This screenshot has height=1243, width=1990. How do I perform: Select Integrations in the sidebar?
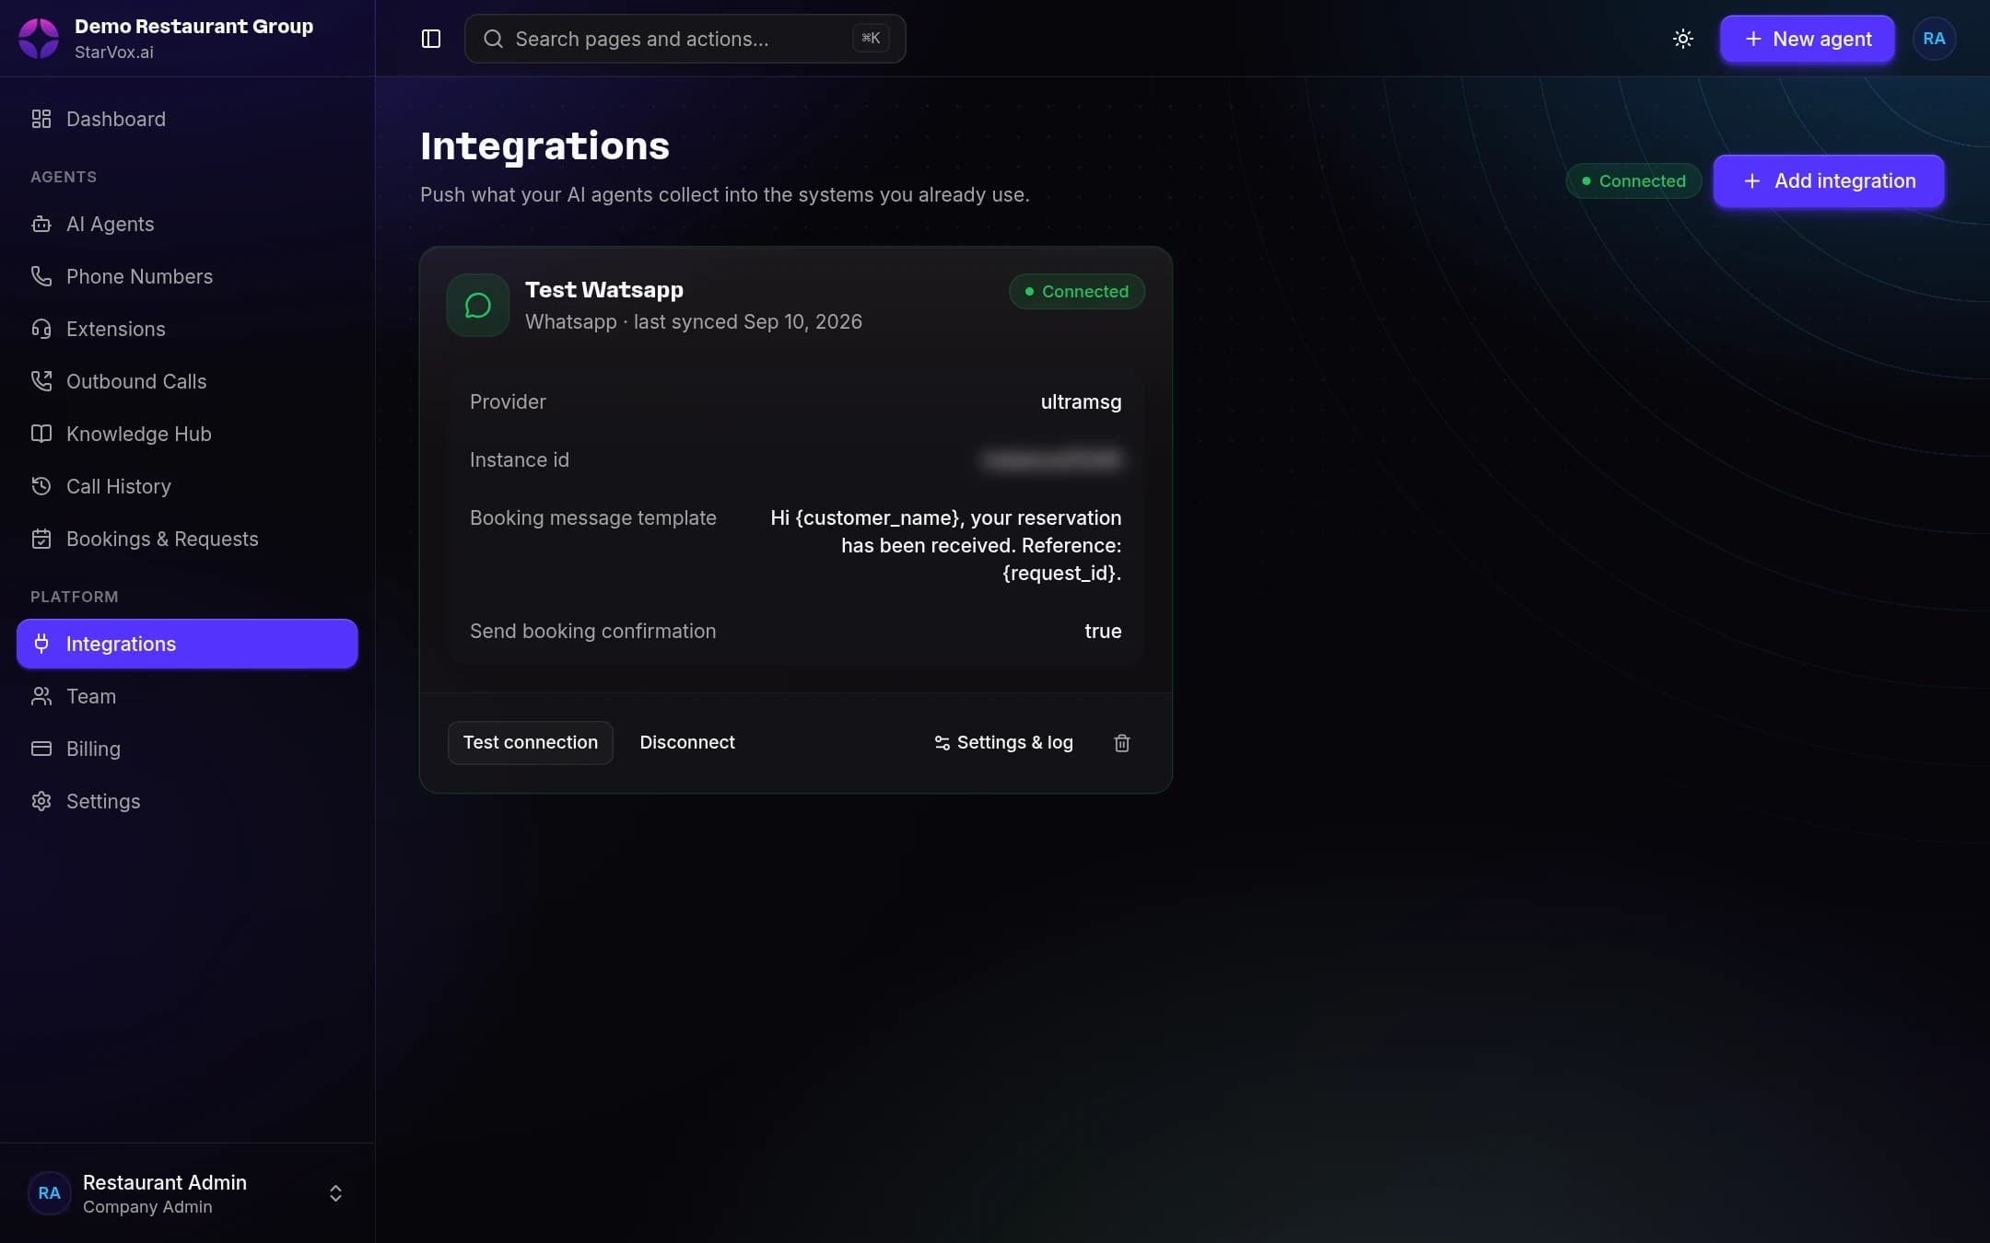[187, 644]
